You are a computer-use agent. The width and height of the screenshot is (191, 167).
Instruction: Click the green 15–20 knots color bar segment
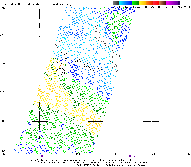pyautogui.click(x=136, y=3)
